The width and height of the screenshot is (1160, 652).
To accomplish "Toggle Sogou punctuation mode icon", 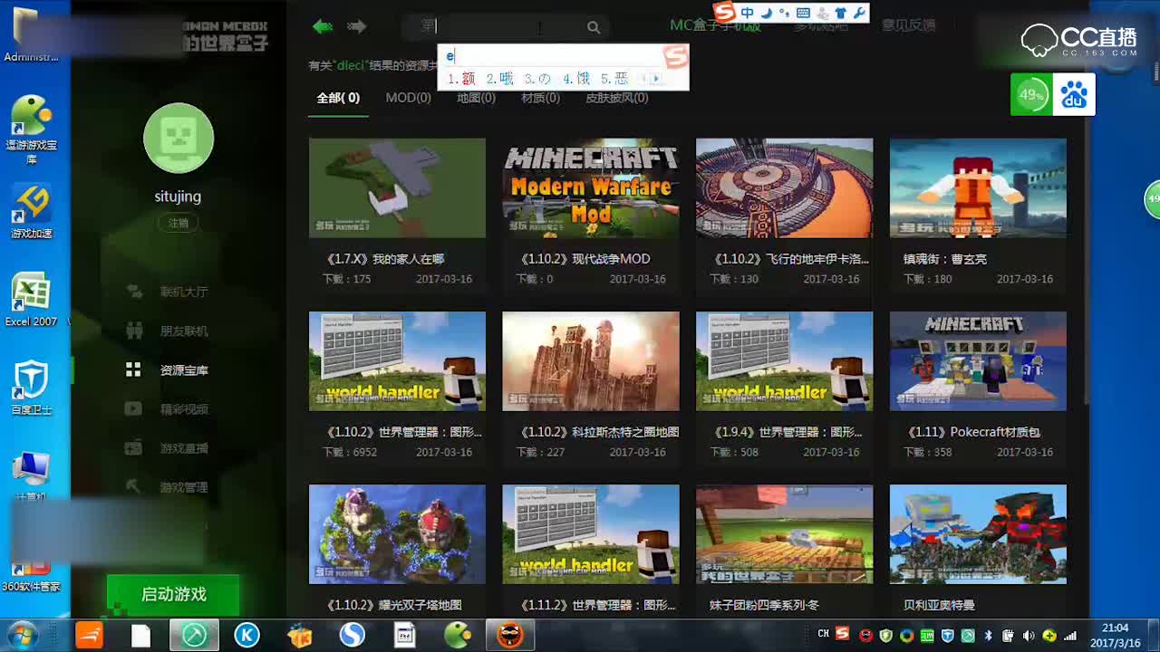I will (x=783, y=13).
